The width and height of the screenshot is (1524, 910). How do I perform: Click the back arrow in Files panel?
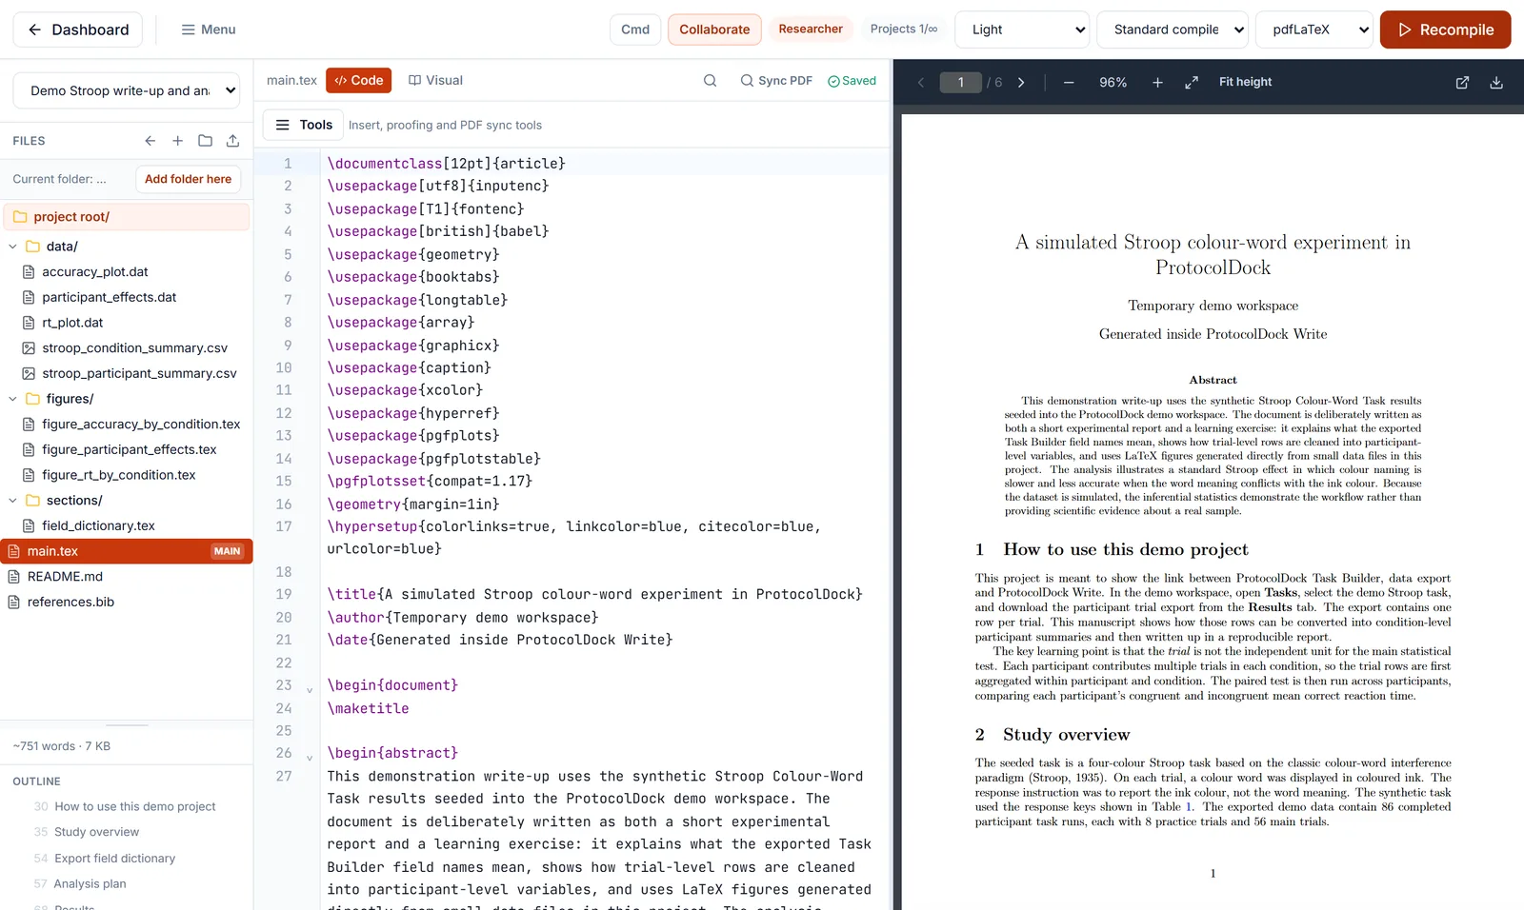pyautogui.click(x=150, y=141)
